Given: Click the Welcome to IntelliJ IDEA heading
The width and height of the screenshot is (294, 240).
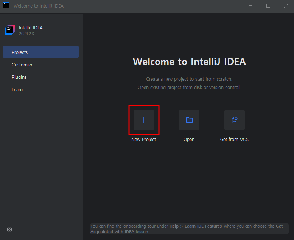Looking at the screenshot, I should click(x=189, y=62).
